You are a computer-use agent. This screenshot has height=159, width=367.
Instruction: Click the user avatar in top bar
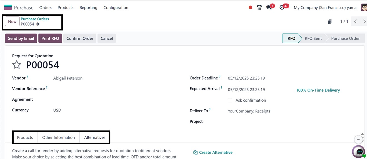364,7
